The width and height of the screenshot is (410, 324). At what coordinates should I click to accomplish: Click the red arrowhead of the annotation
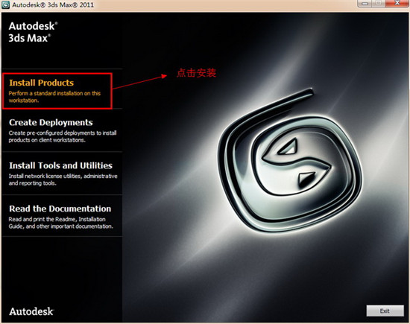pos(164,76)
